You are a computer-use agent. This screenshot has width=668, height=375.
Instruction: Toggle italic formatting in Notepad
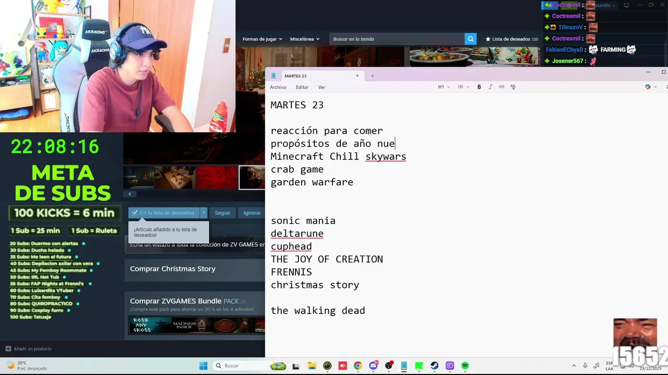point(490,87)
